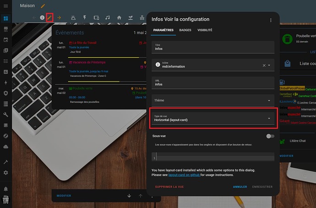
Task: Open the wrench tools panel in sidebar
Action: [x=5, y=115]
